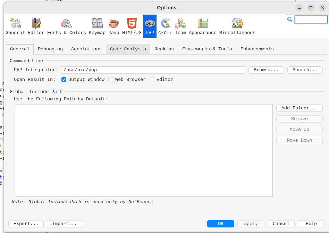Select the Editor options category
This screenshot has height=233, width=329.
pos(36,26)
